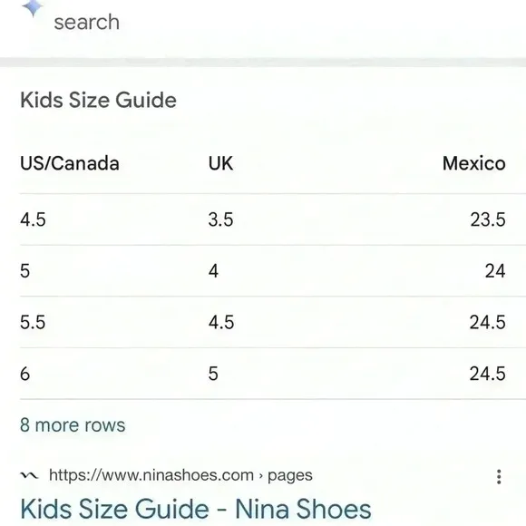Select the UK 3.5 cell
526x526 pixels.
pyautogui.click(x=220, y=219)
